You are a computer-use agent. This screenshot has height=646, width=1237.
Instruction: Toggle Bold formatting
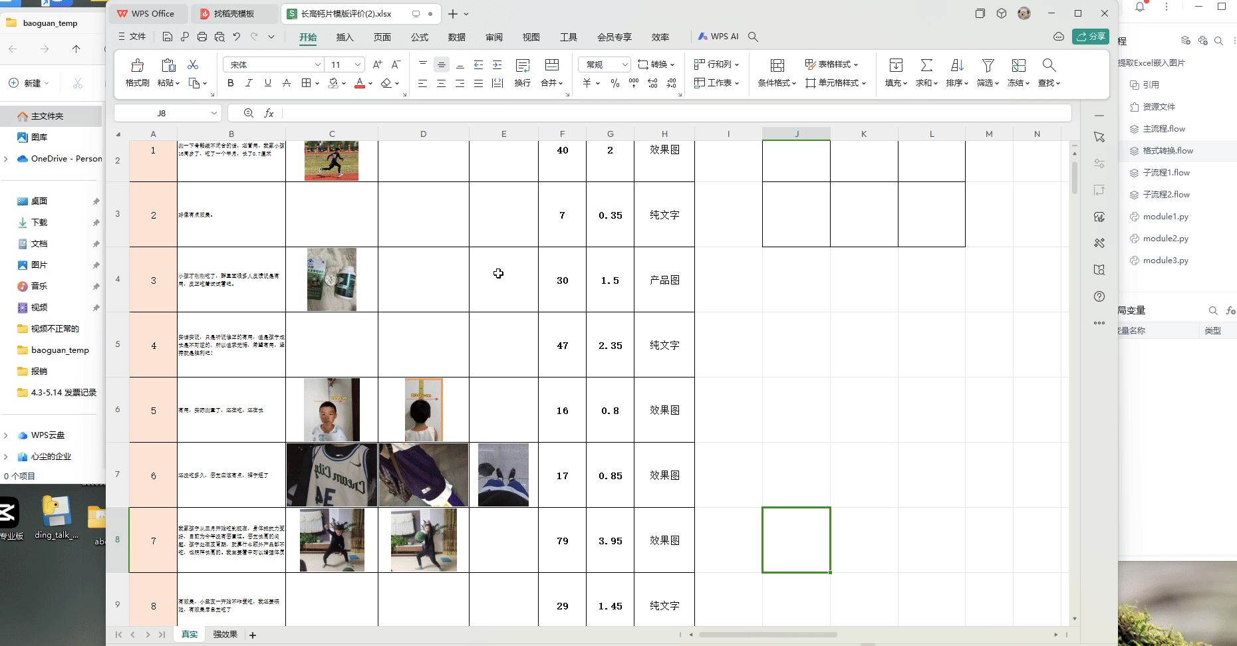tap(231, 83)
